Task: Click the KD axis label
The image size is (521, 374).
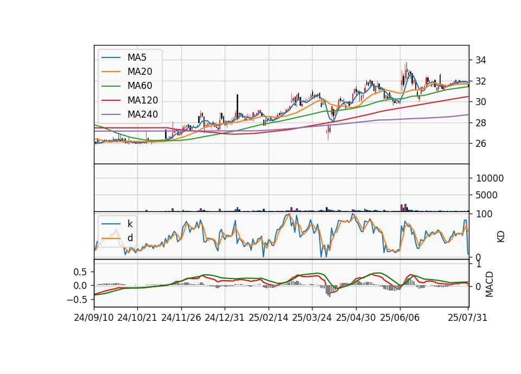Action: (501, 237)
